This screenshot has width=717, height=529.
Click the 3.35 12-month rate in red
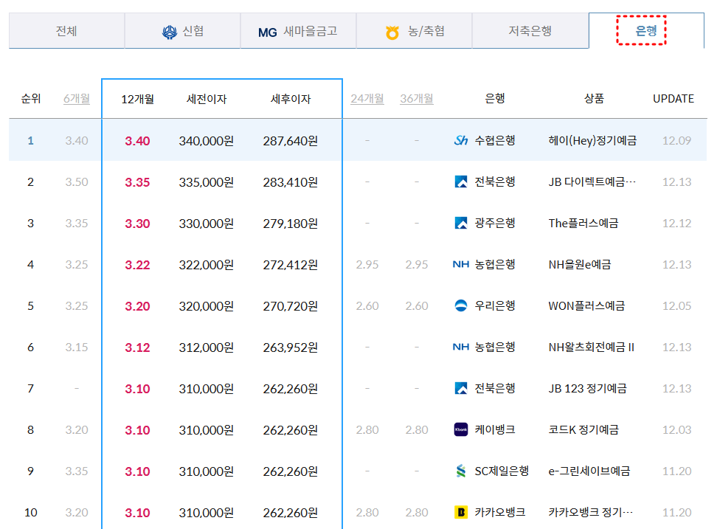(x=138, y=182)
